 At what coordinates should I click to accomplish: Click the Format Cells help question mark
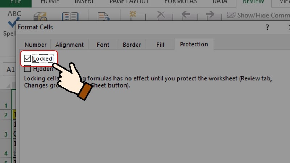click(x=267, y=28)
